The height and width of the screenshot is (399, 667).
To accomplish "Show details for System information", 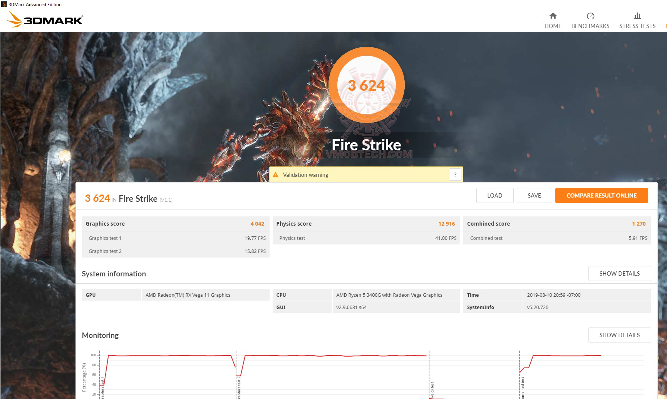I will pyautogui.click(x=619, y=273).
